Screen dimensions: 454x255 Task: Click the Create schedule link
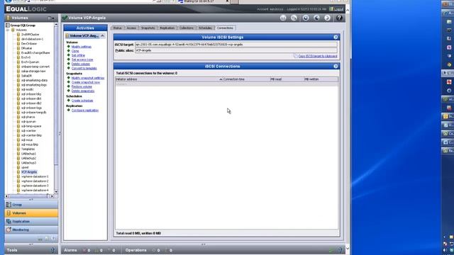coord(82,101)
